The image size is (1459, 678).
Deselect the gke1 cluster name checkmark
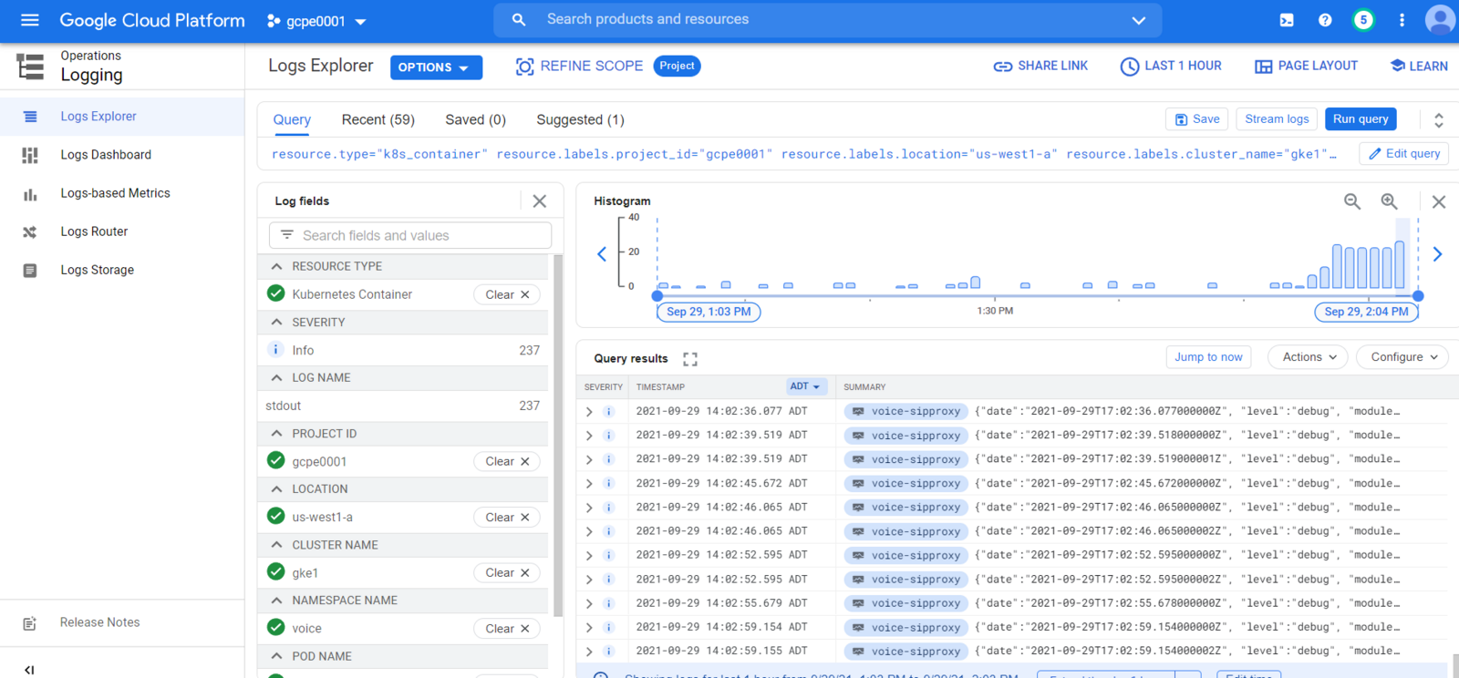click(x=275, y=571)
